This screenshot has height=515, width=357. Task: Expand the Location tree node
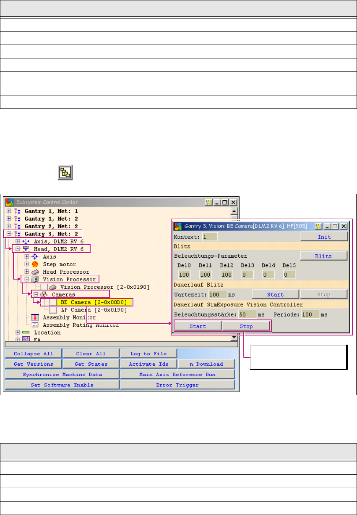coord(18,332)
